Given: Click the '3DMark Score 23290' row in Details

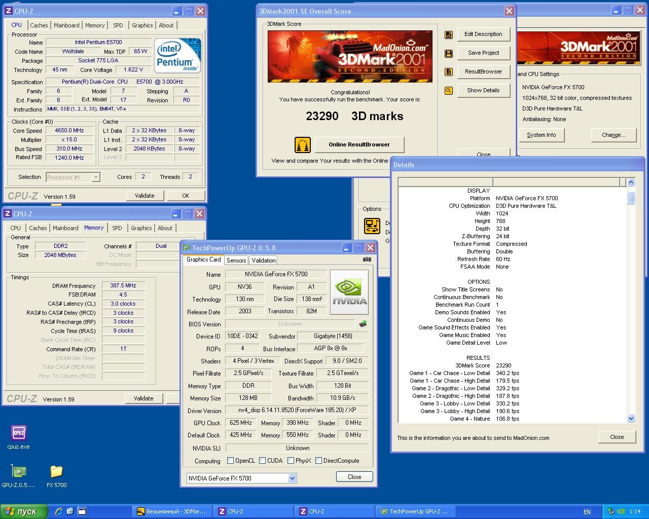Looking at the screenshot, I should click(483, 365).
